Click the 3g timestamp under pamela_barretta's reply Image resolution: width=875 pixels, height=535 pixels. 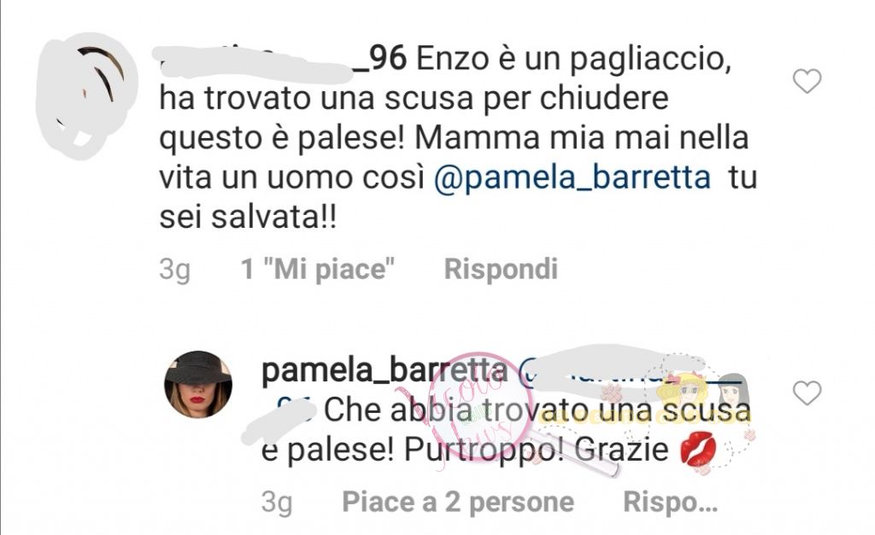tap(277, 503)
